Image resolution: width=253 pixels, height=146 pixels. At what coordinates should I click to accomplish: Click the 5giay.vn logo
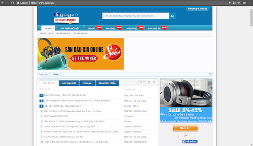(66, 17)
